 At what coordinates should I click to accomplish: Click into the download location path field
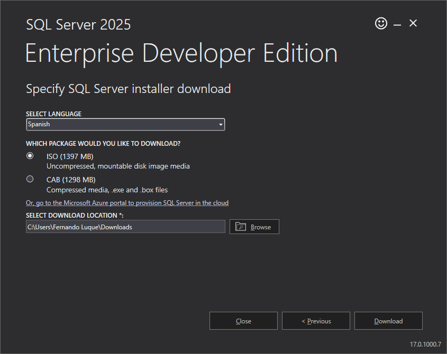[x=125, y=227]
